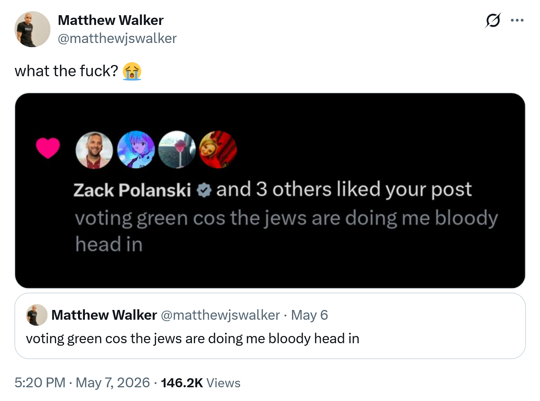540x401 pixels.
Task: Open the small avatar in quoted tweet
Action: 36,315
